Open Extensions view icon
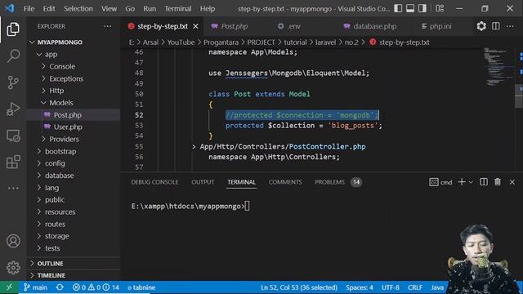 (13, 162)
